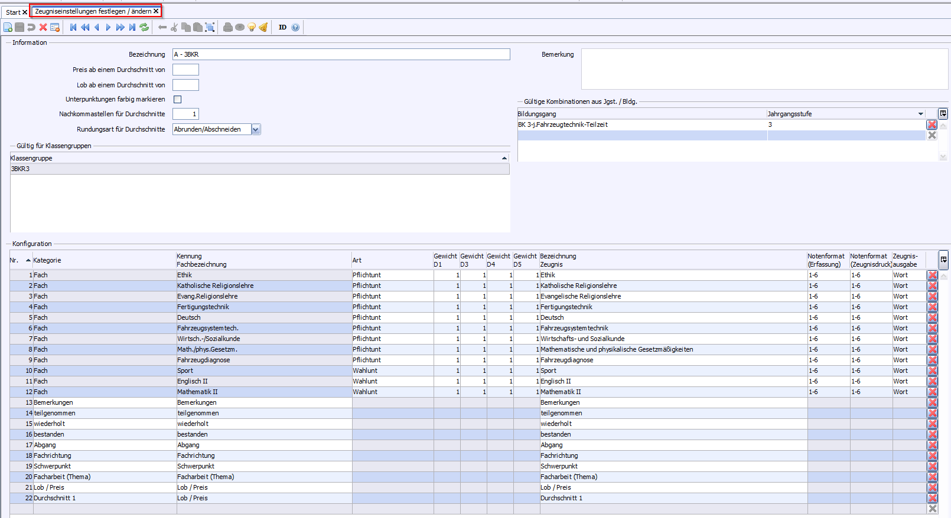The height and width of the screenshot is (518, 951).
Task: Click the ID toolbar button
Action: pos(282,27)
